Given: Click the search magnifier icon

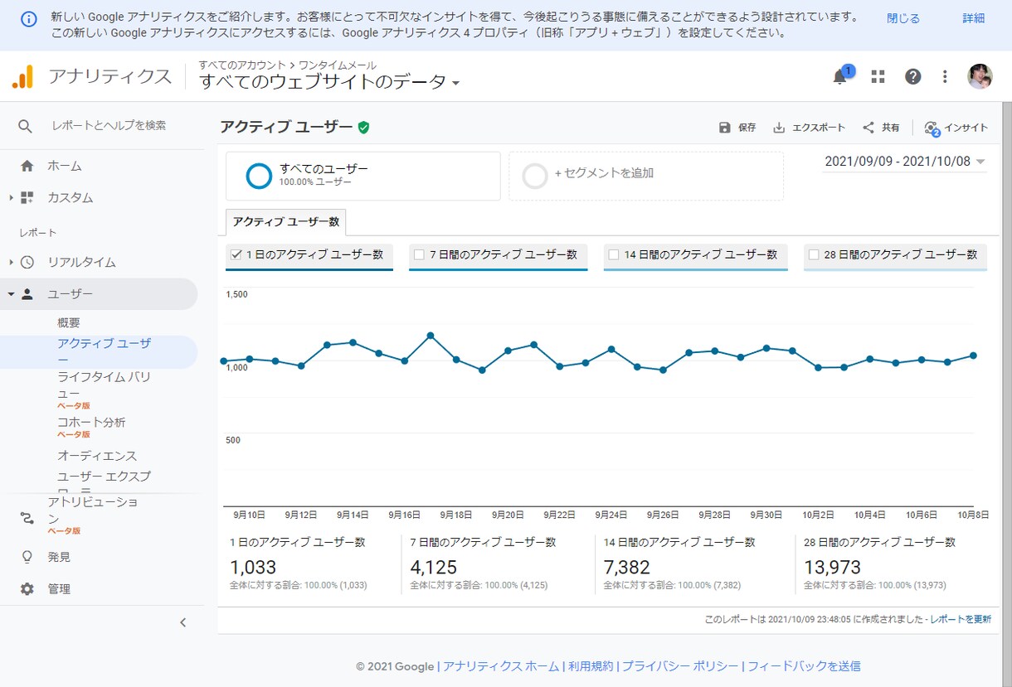Looking at the screenshot, I should pyautogui.click(x=26, y=126).
